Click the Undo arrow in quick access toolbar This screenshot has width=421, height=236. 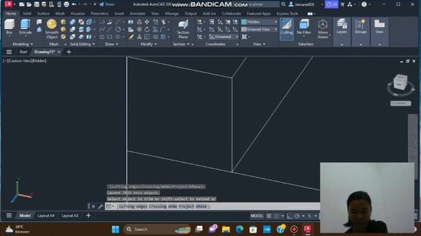coord(74,5)
